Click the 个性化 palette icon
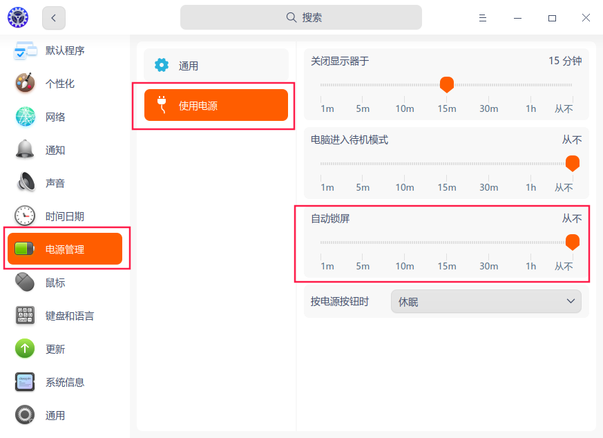The image size is (603, 438). pyautogui.click(x=25, y=83)
